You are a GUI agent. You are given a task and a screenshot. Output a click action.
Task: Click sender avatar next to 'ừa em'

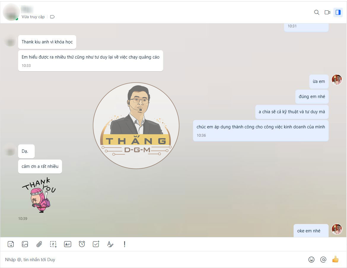tap(337, 80)
